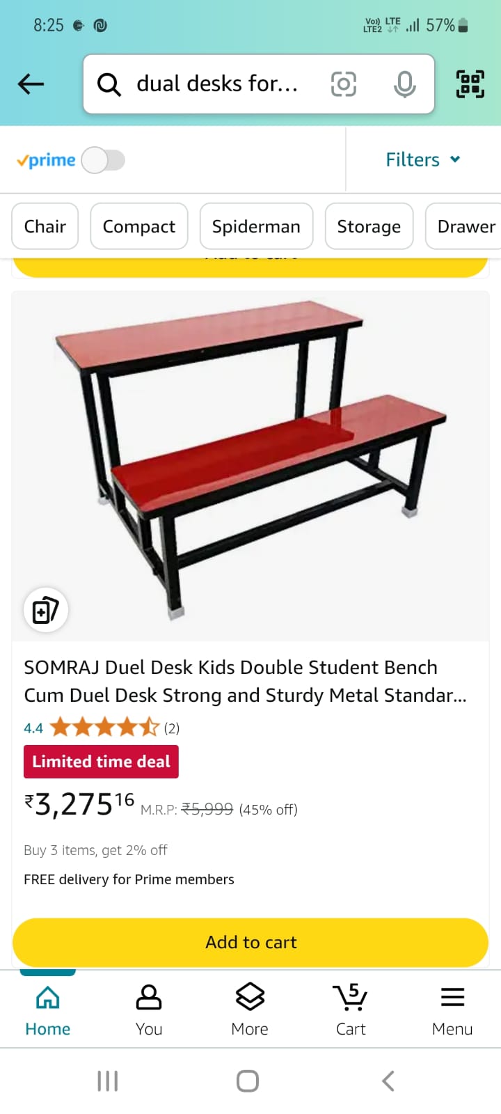Open the You profile icon

[149, 1010]
